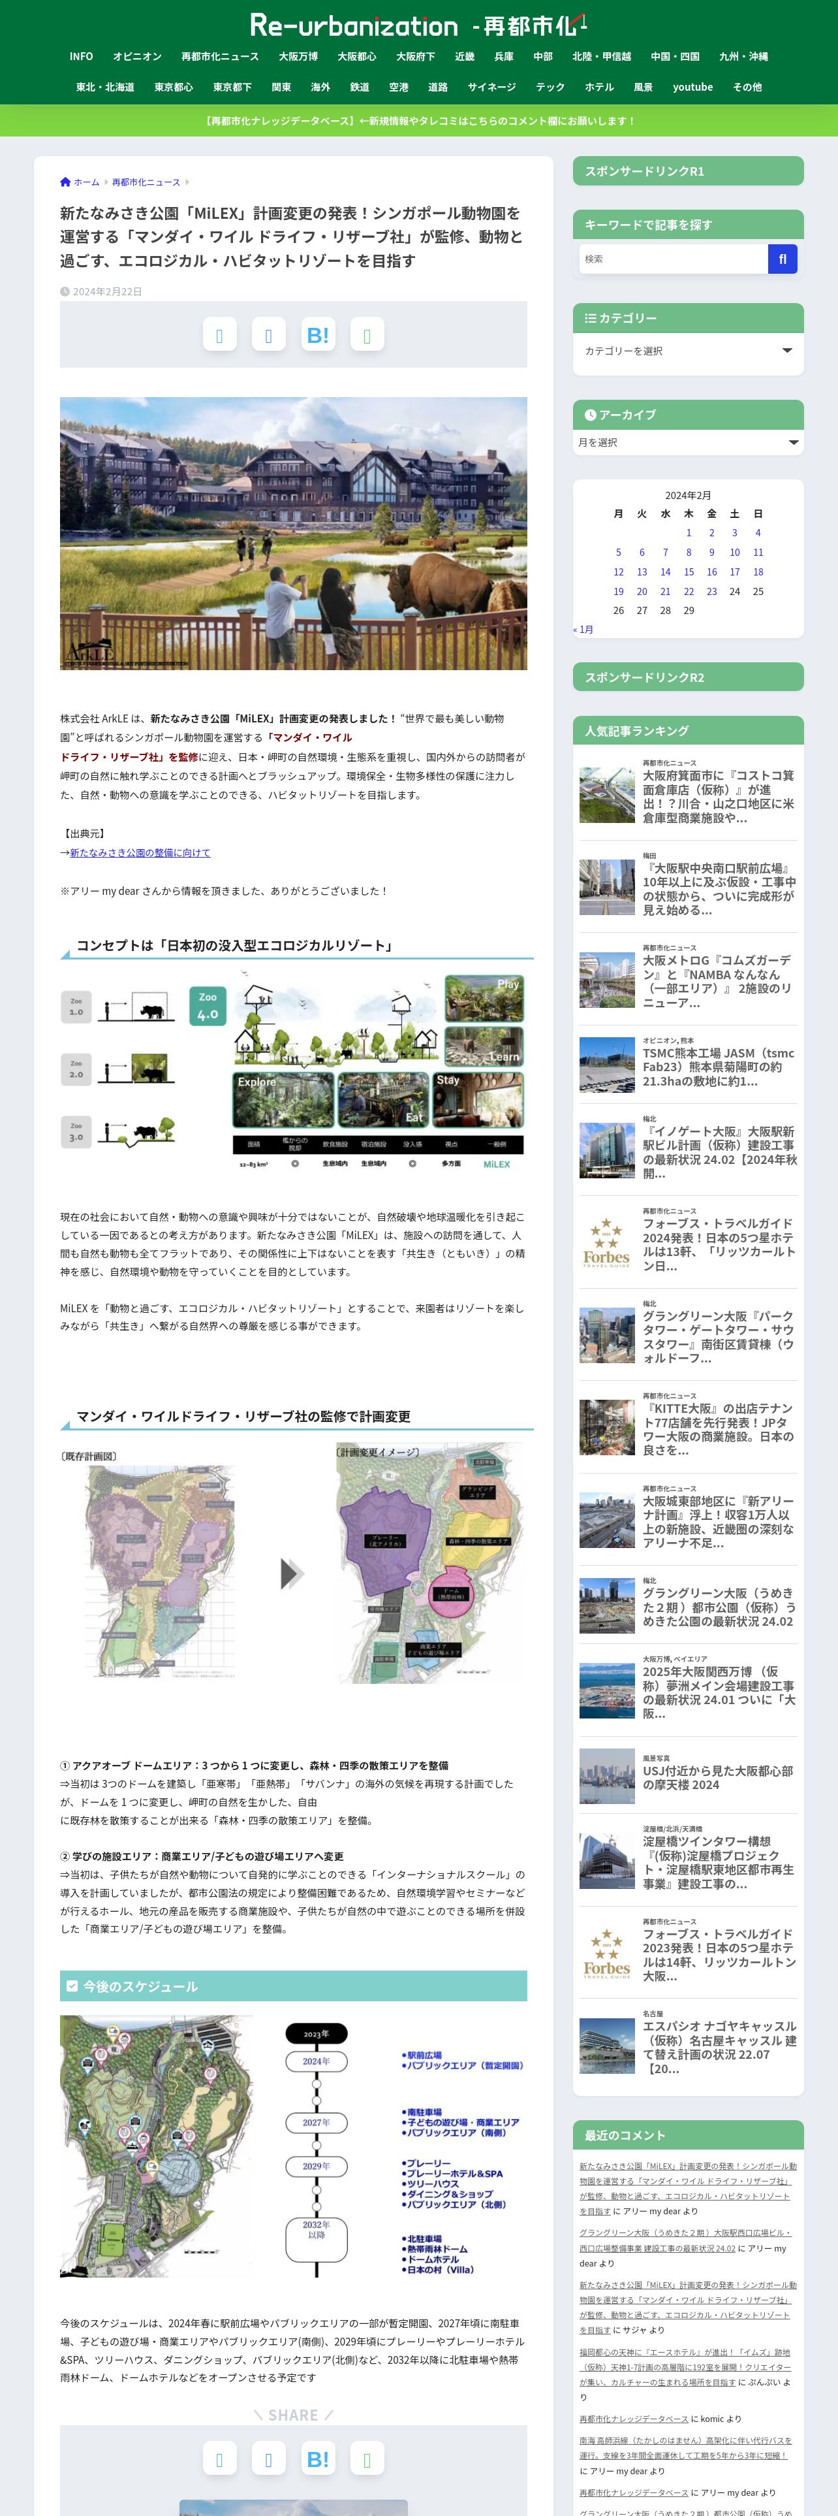The width and height of the screenshot is (838, 2516).
Task: Click the 2023年–2032年 schedule timeline image
Action: [294, 2146]
